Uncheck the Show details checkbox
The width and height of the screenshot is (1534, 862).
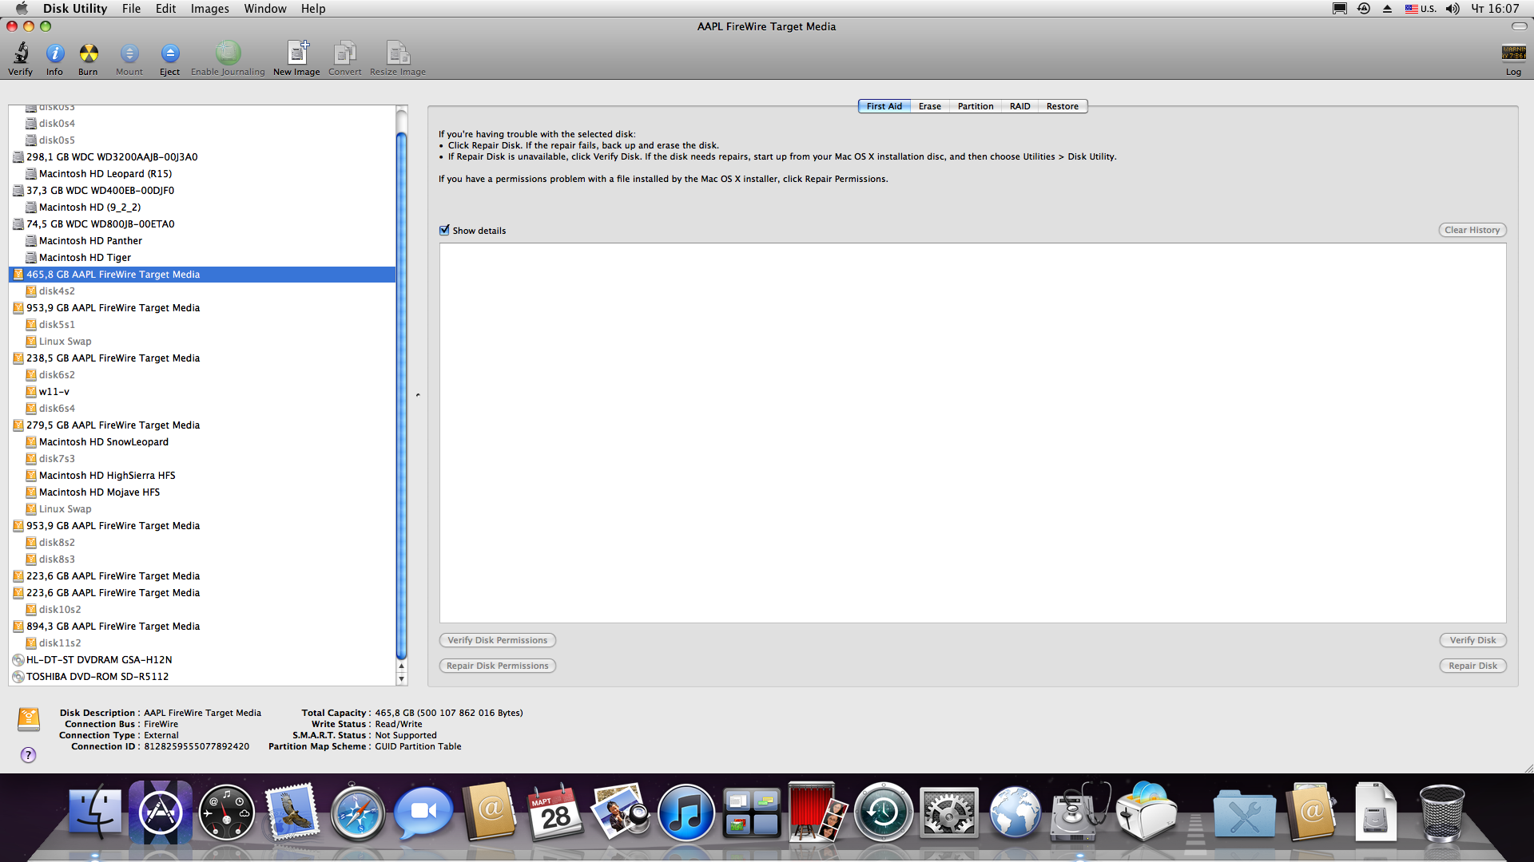445,231
